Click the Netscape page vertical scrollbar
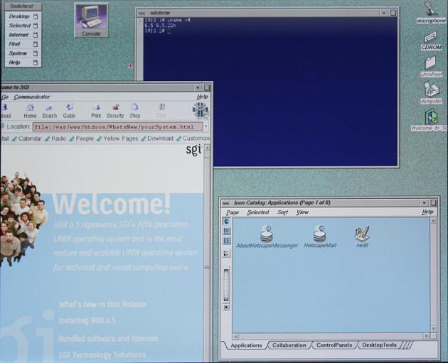This screenshot has height=363, width=448. click(x=207, y=254)
